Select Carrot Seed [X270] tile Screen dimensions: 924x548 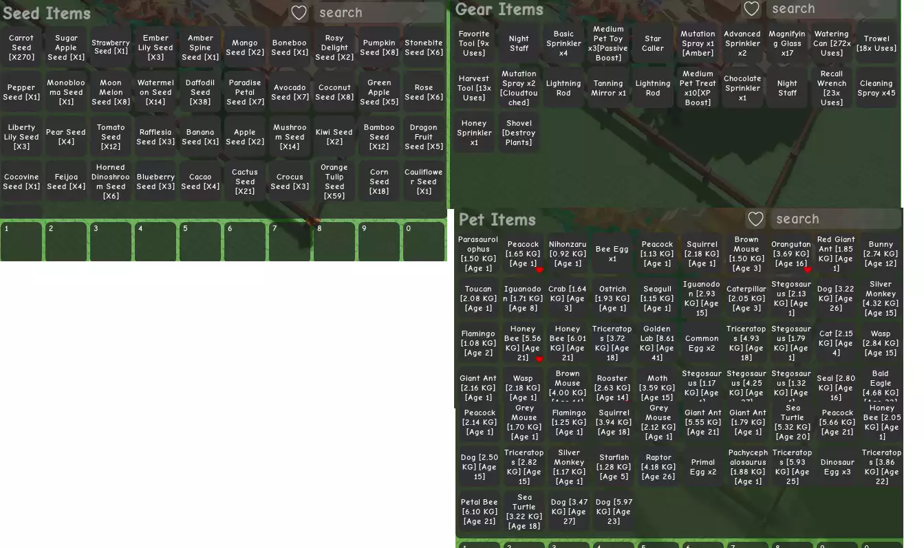point(21,48)
